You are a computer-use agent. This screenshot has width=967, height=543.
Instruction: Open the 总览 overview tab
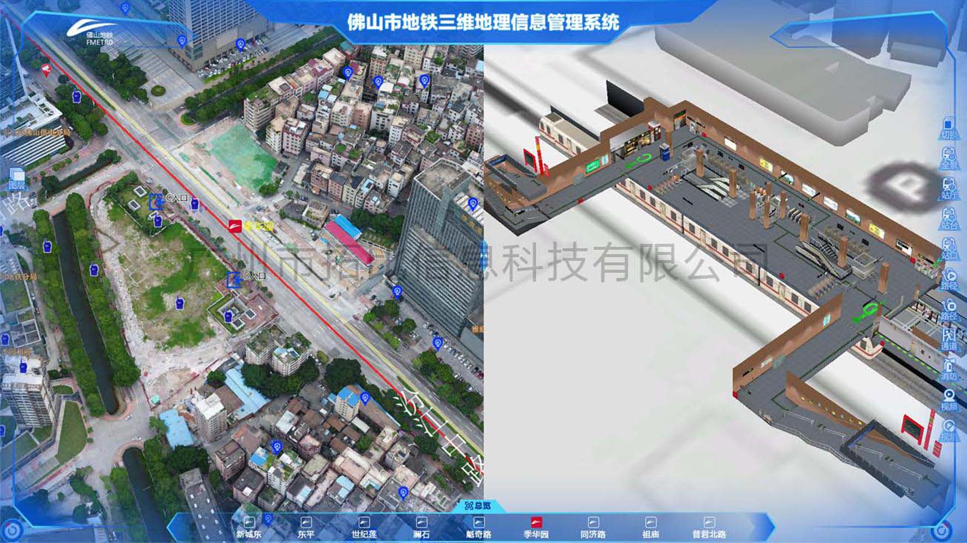click(478, 505)
